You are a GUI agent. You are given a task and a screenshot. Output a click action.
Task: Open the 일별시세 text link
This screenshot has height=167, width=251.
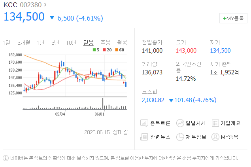[x=196, y=123]
